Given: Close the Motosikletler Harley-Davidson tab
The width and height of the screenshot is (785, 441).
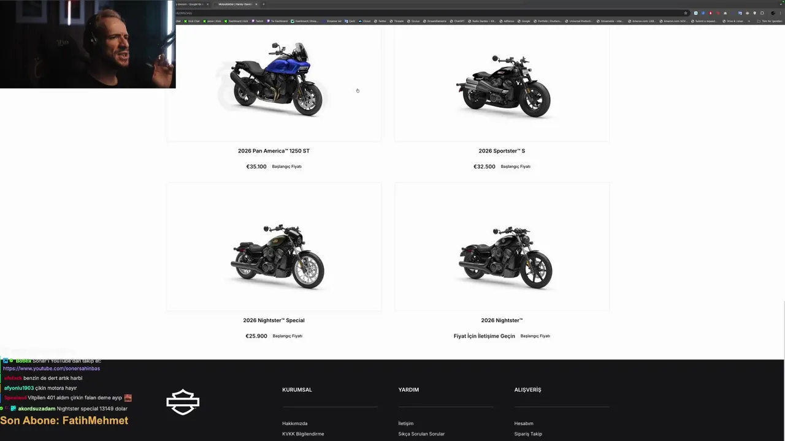Looking at the screenshot, I should 256,4.
